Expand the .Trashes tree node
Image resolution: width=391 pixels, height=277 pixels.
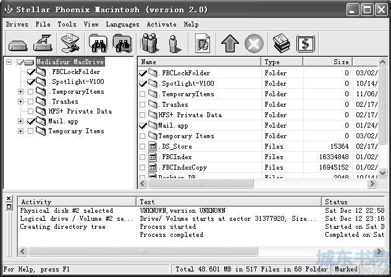tap(21, 101)
